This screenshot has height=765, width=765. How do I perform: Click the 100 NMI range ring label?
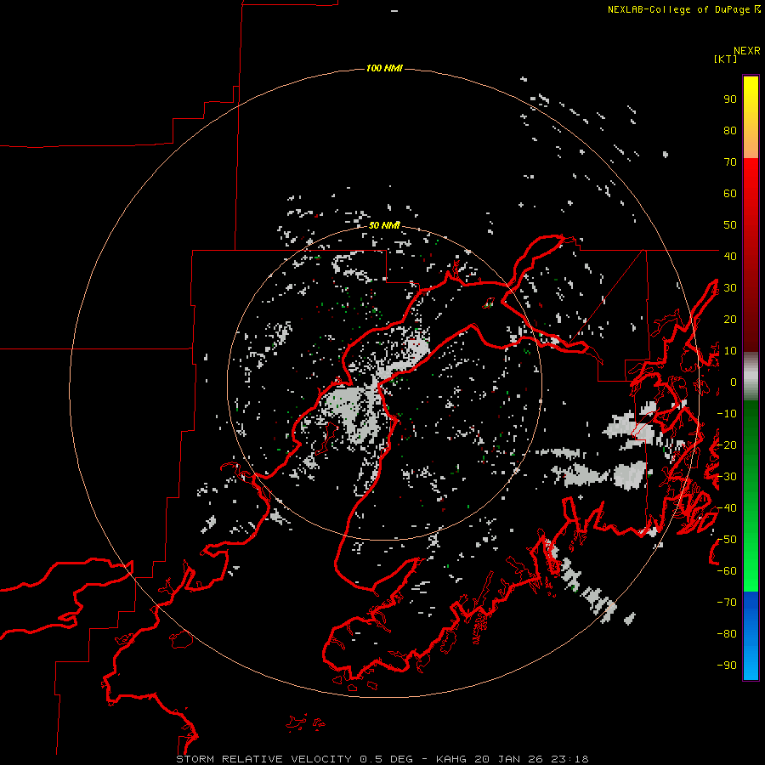pos(384,68)
